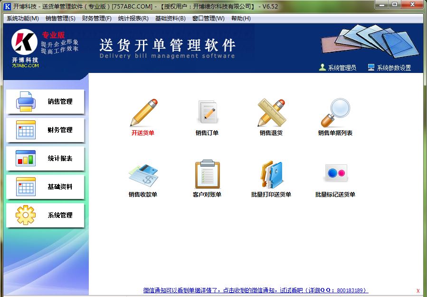Click the bar chart icon for 统计报表
Screen dimensions: 427x297
click(26, 158)
